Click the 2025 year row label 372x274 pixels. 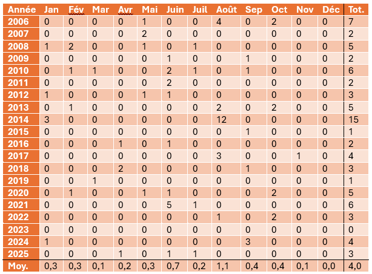[18, 253]
